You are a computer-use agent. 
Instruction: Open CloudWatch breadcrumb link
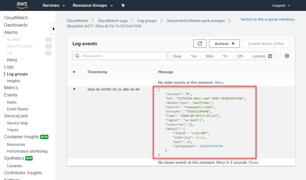pos(77,21)
